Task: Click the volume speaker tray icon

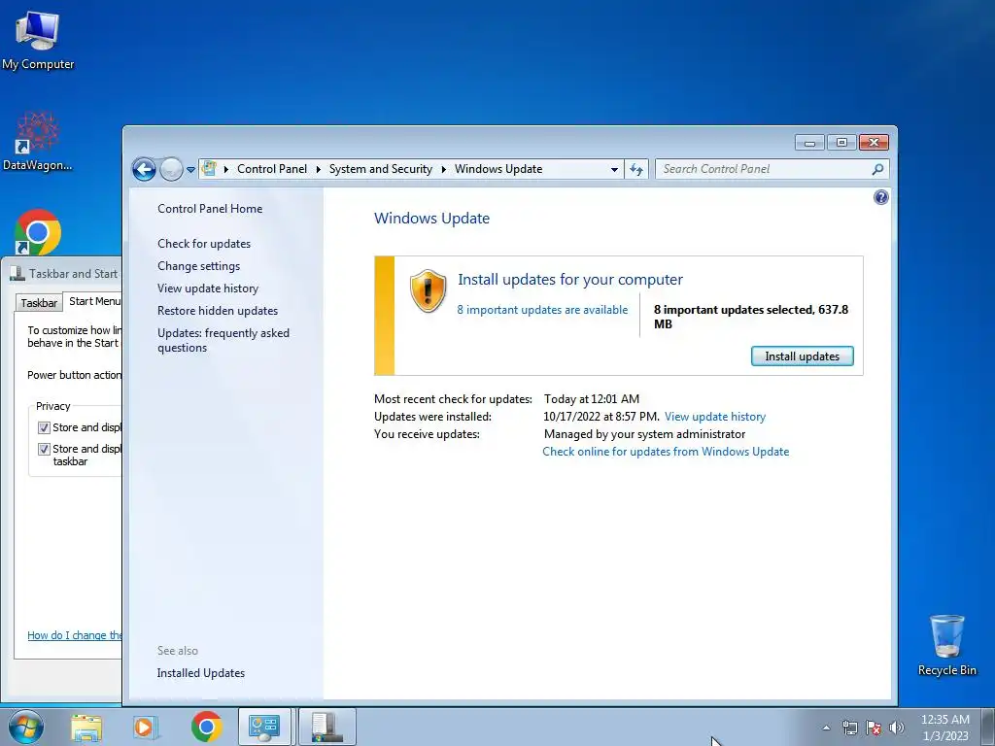Action: tap(897, 728)
